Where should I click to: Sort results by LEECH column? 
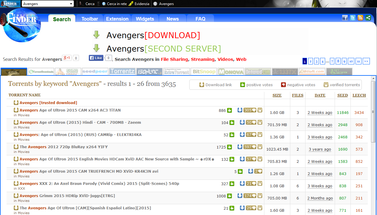(x=359, y=95)
